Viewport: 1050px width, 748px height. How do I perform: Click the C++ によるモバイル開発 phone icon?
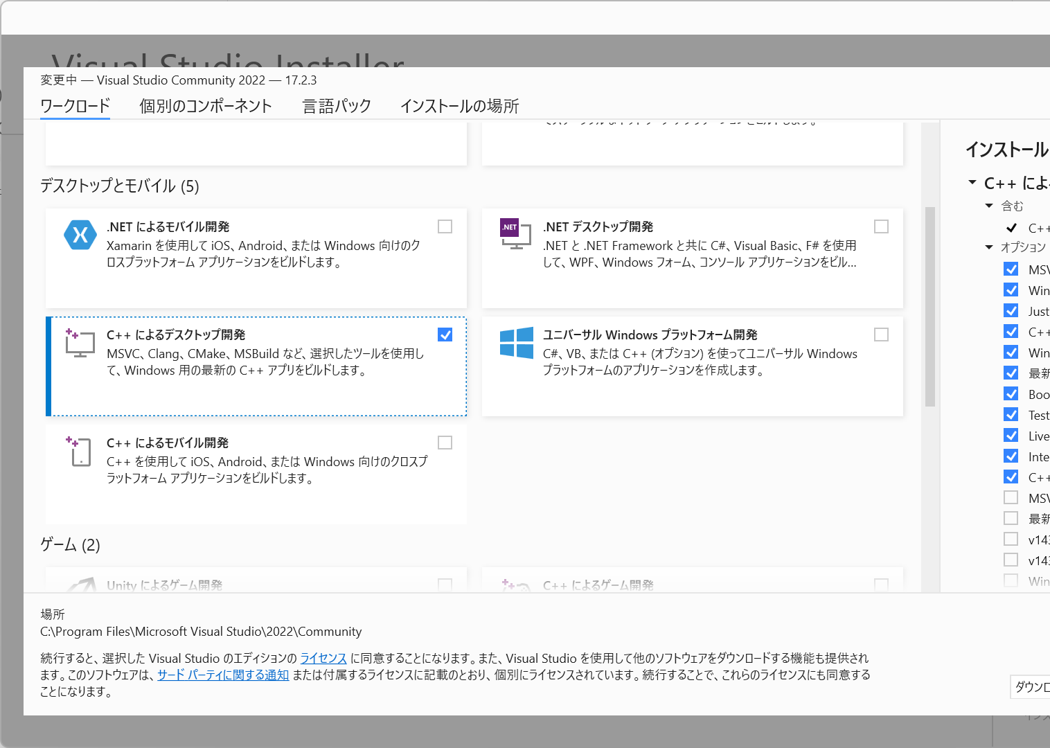pyautogui.click(x=80, y=451)
